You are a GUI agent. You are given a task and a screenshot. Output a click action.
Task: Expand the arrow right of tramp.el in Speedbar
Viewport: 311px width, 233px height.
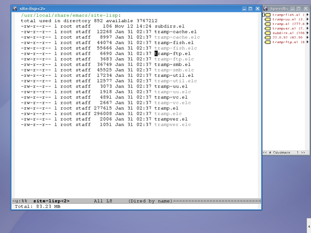(x=307, y=24)
